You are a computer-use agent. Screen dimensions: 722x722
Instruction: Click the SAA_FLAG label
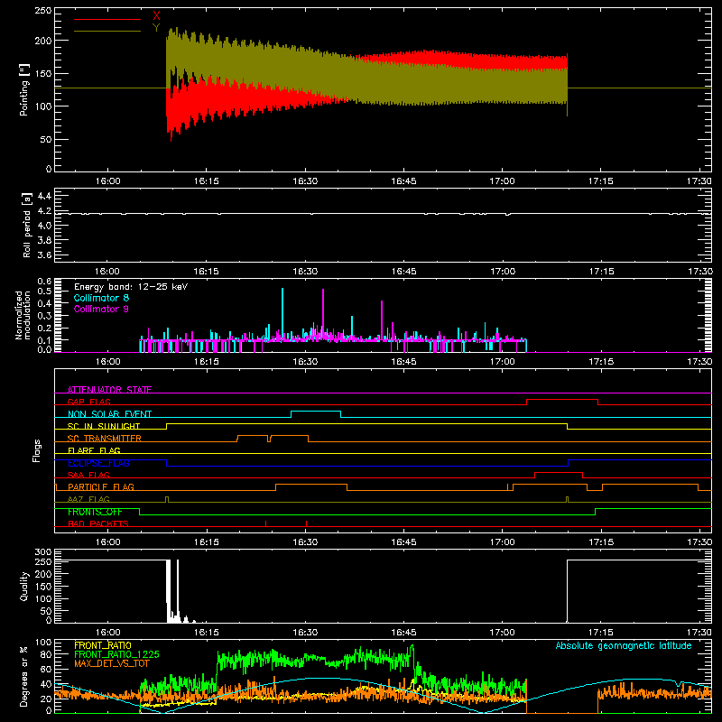(x=88, y=475)
